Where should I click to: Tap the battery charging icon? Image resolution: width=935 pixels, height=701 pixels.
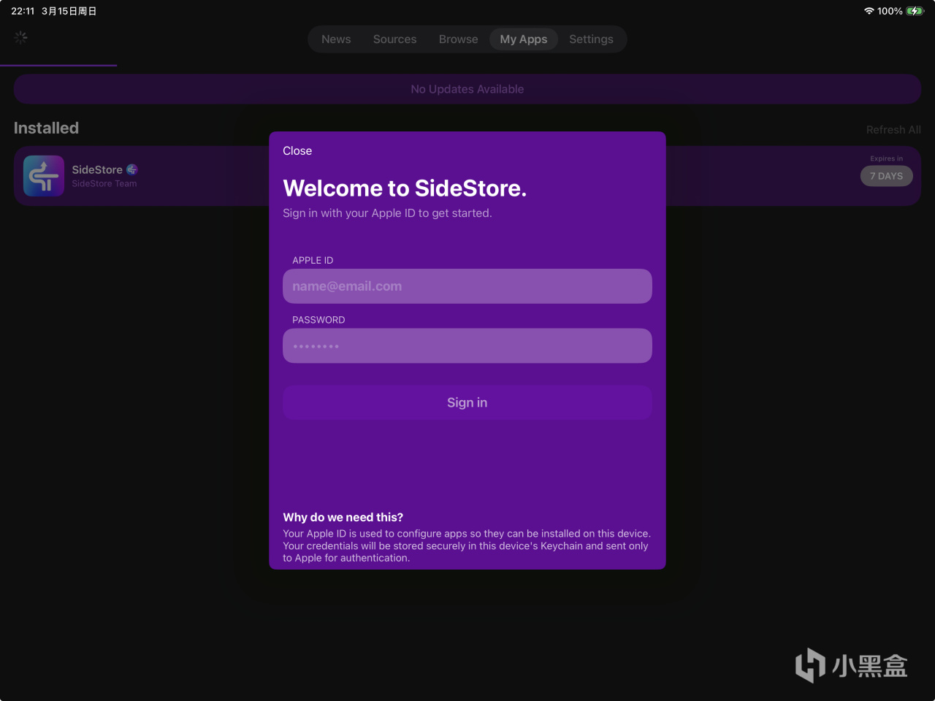point(915,11)
